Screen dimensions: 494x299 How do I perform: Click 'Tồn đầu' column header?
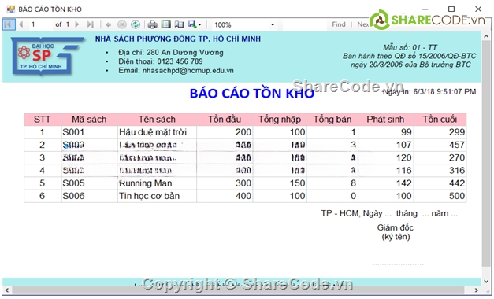click(x=225, y=120)
